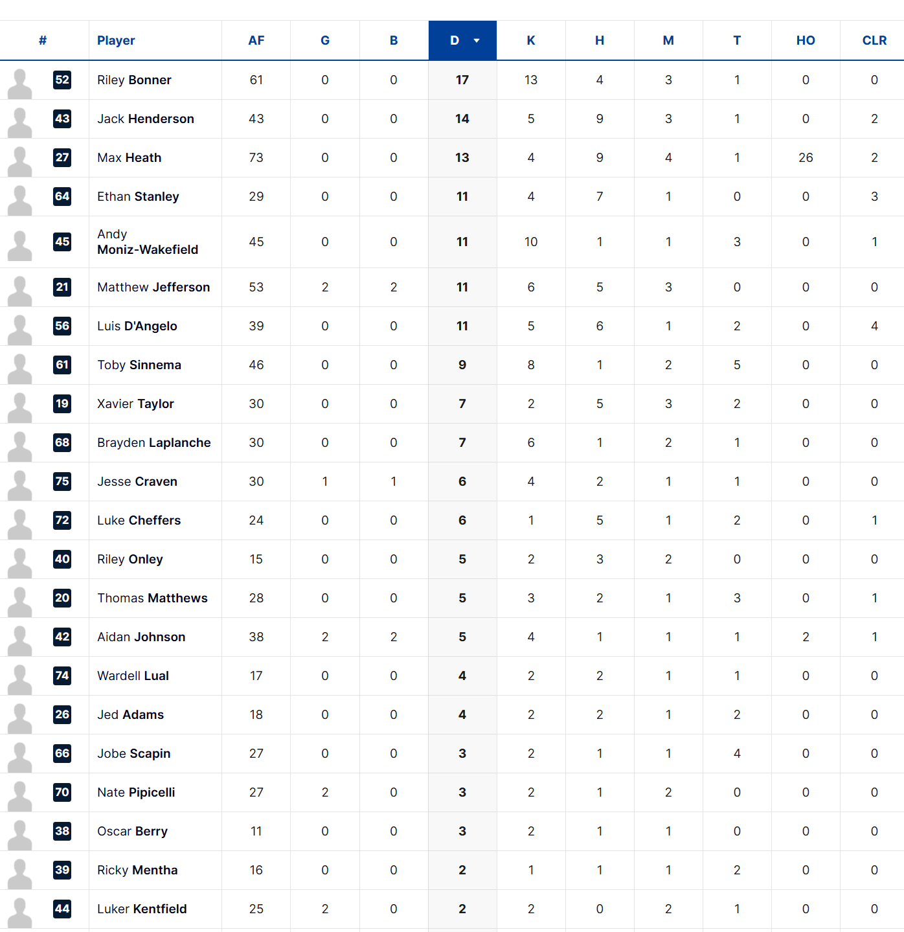Open Jack Henderson's player link
Image resolution: width=904 pixels, height=932 pixels.
146,119
